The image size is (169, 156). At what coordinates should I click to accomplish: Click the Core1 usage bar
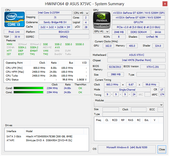[29, 92]
